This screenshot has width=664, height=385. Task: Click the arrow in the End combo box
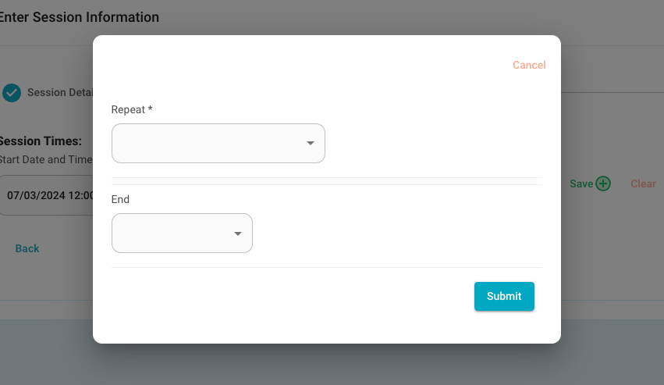(238, 233)
